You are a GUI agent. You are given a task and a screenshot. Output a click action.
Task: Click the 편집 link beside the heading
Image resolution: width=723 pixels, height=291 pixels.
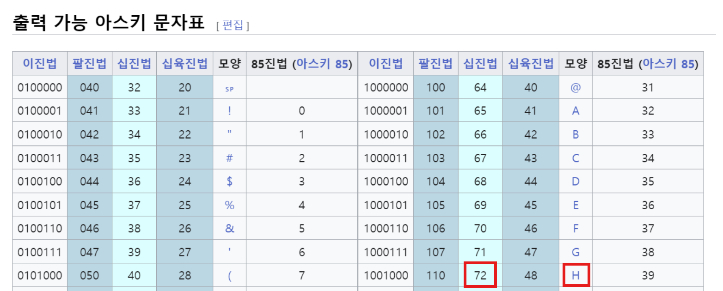coord(233,25)
